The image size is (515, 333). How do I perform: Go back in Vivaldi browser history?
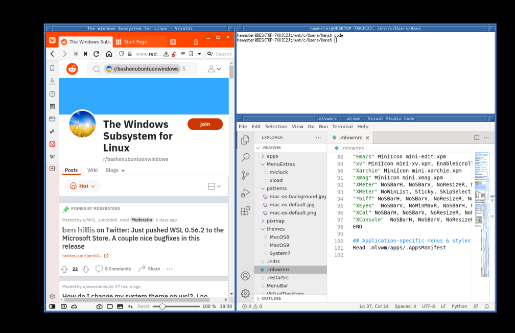(52, 54)
